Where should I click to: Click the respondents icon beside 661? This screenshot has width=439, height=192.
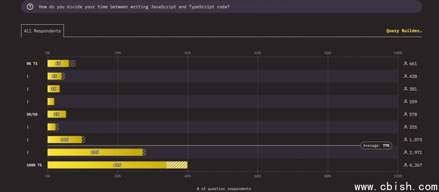click(x=406, y=64)
